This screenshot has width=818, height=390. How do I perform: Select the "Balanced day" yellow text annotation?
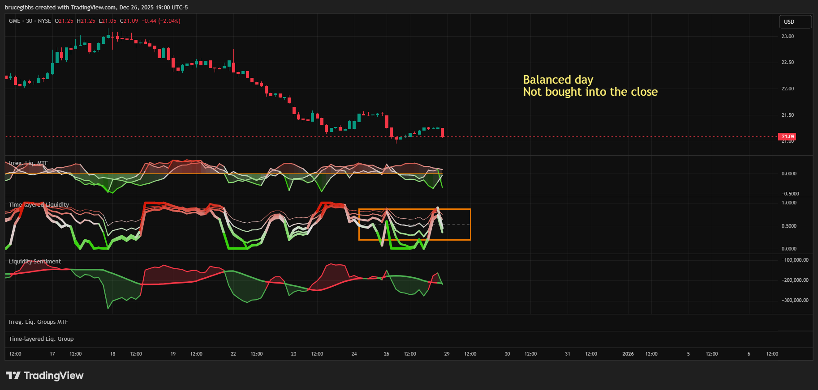point(558,80)
